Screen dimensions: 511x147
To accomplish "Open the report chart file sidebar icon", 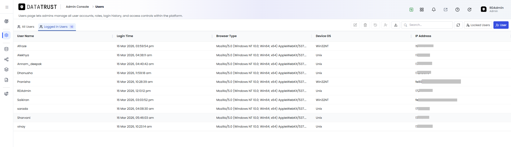I will tap(6, 80).
